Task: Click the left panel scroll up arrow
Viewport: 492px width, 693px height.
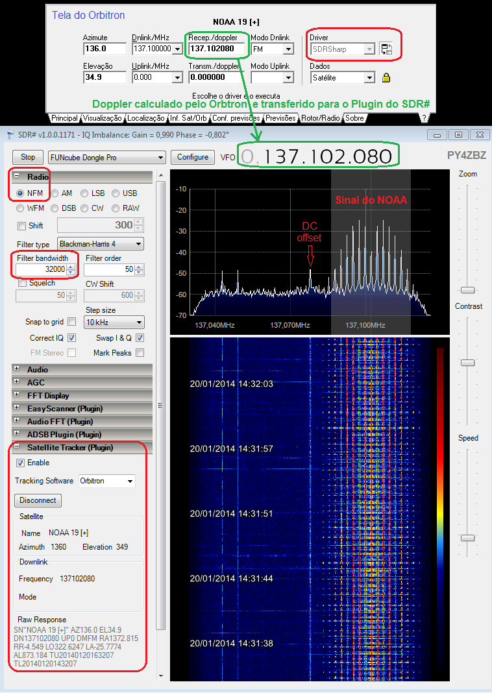Action: (x=161, y=175)
